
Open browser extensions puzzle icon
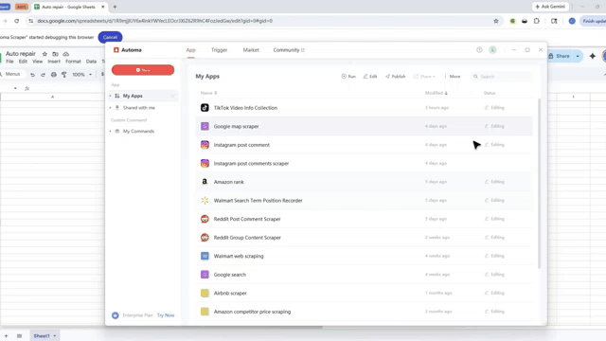click(537, 21)
